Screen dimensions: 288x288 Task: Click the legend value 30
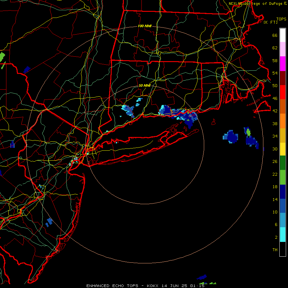pos(275,149)
